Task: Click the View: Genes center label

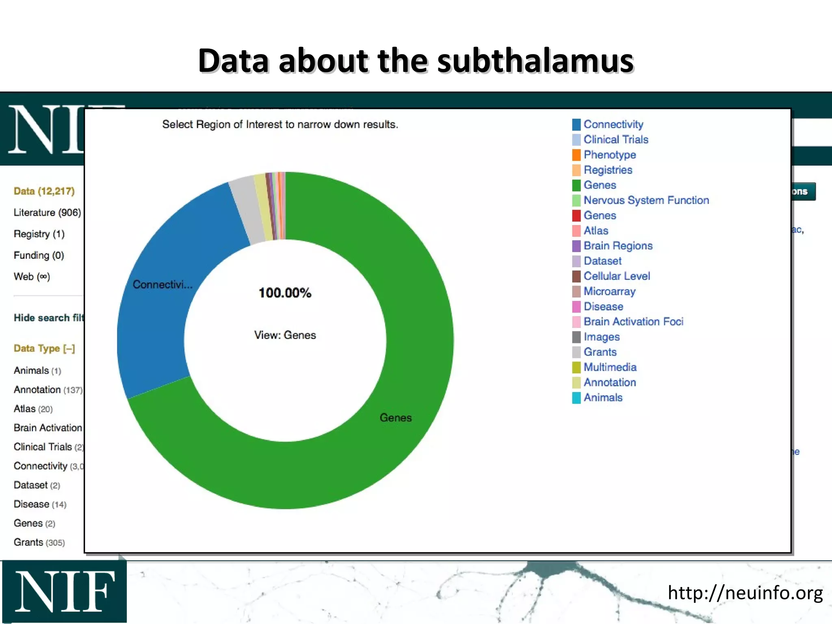Action: 285,335
